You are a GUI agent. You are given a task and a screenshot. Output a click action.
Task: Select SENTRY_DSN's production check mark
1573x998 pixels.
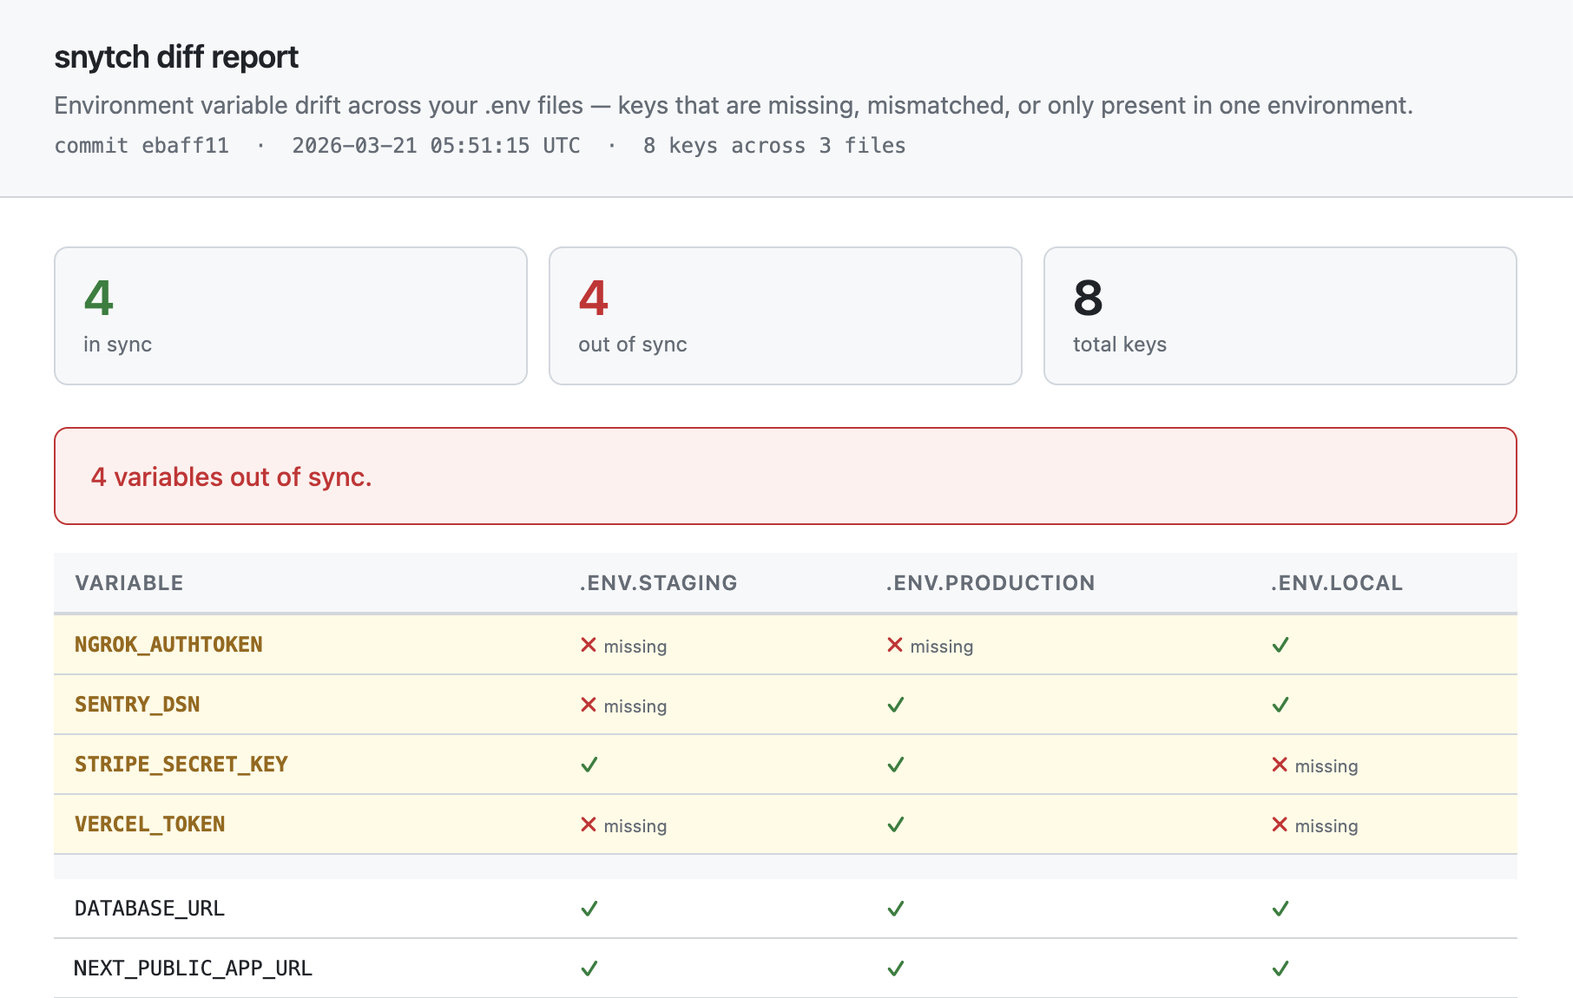pyautogui.click(x=894, y=705)
